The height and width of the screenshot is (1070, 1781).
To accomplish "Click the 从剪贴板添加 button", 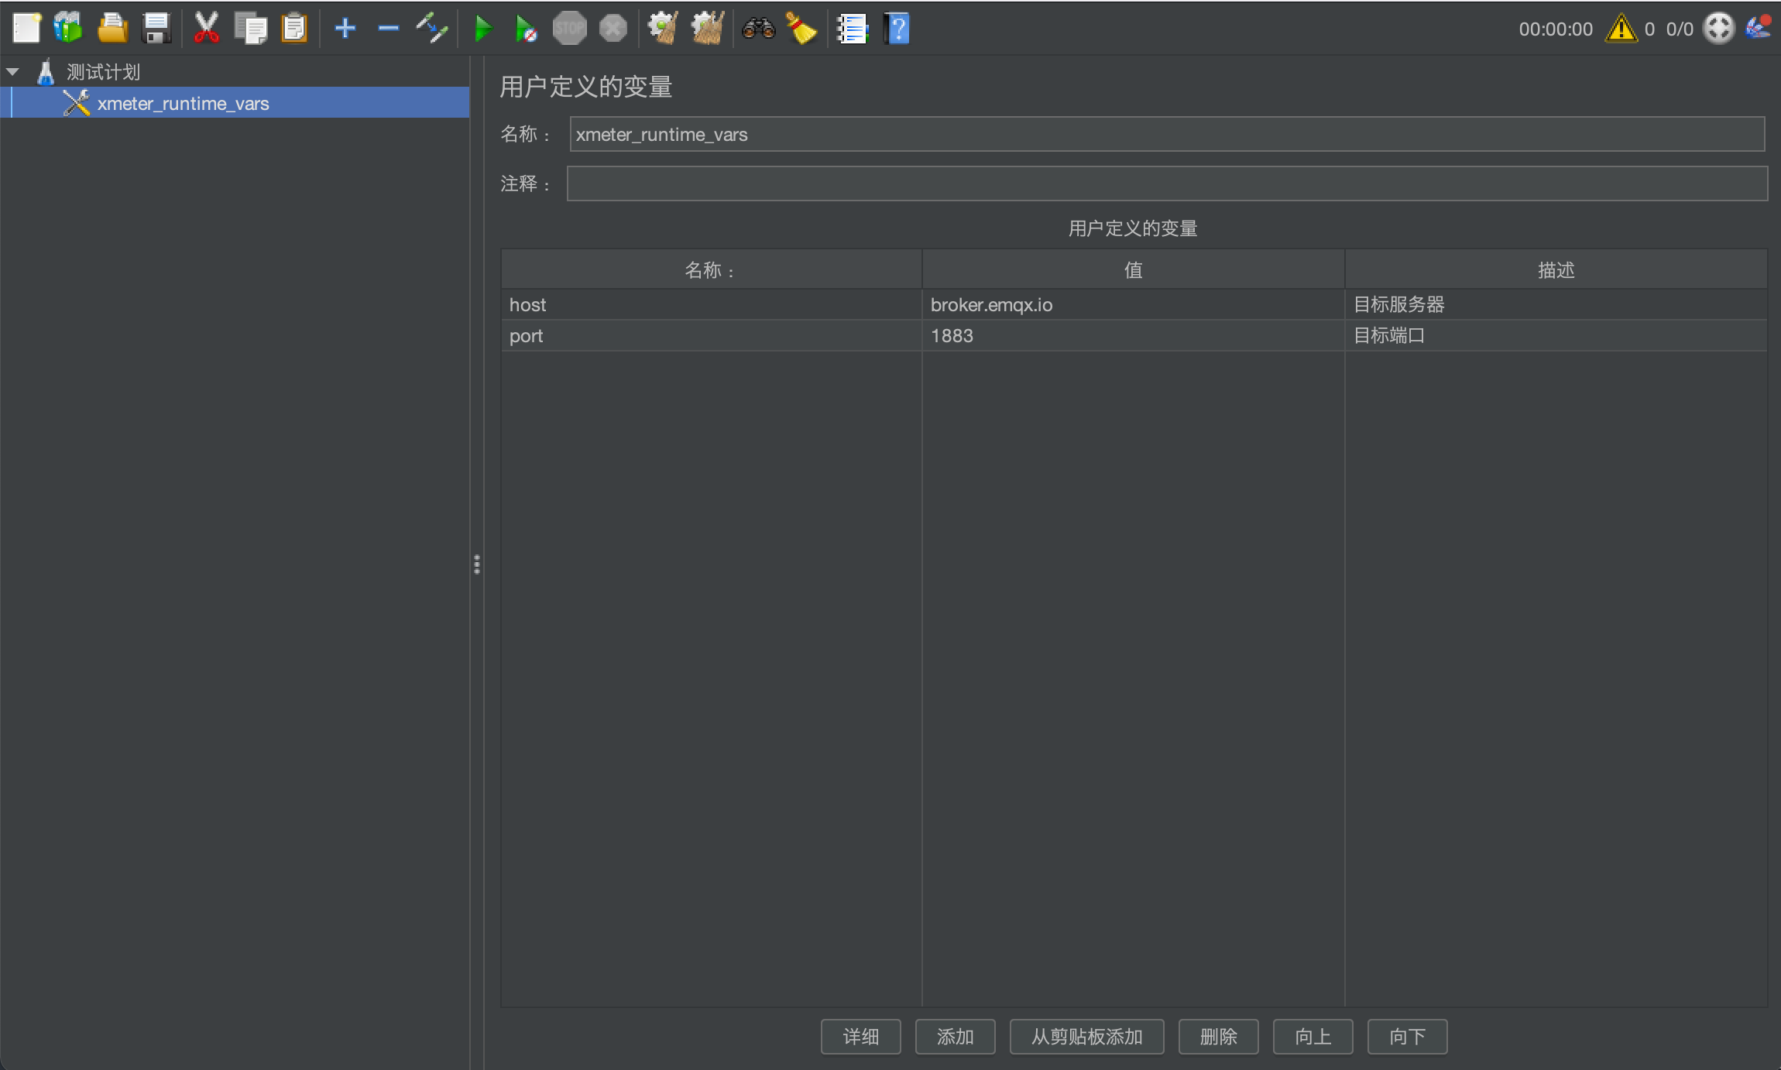I will pos(1086,1037).
